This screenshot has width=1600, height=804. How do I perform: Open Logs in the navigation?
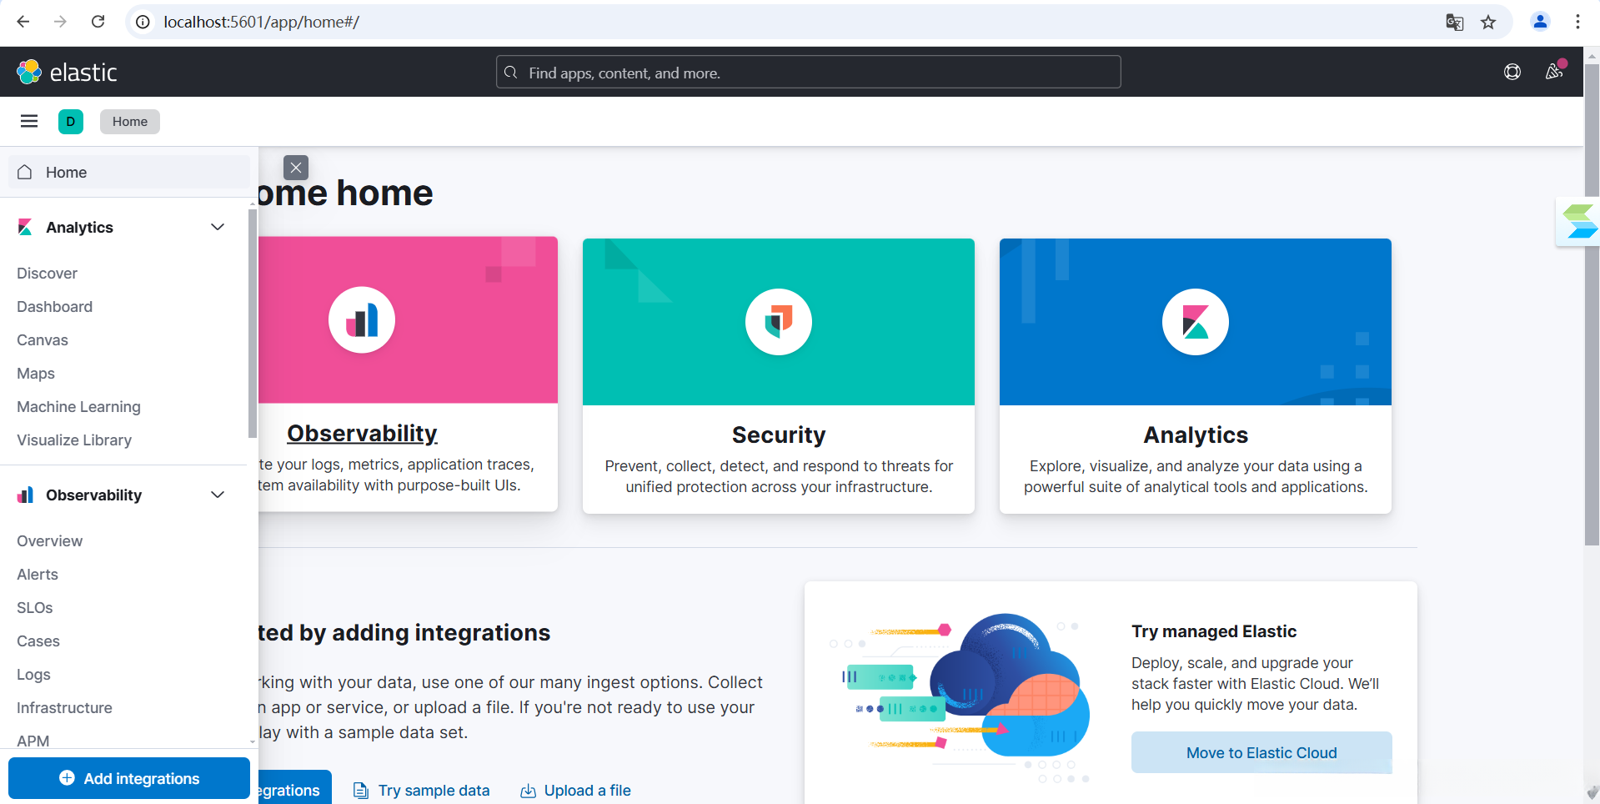(33, 675)
